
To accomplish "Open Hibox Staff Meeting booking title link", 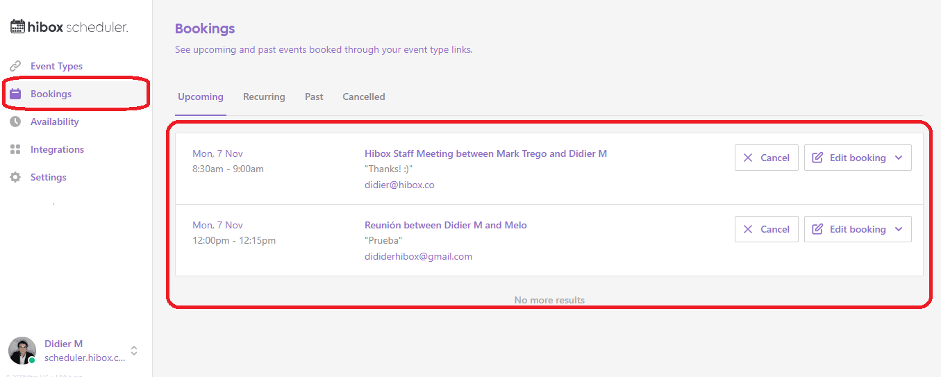I will (x=485, y=153).
